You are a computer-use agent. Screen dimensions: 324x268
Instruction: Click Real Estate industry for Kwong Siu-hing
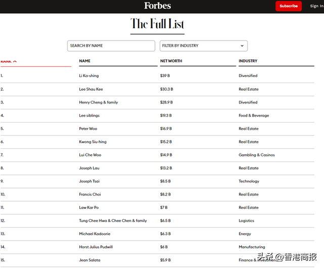tap(249, 142)
